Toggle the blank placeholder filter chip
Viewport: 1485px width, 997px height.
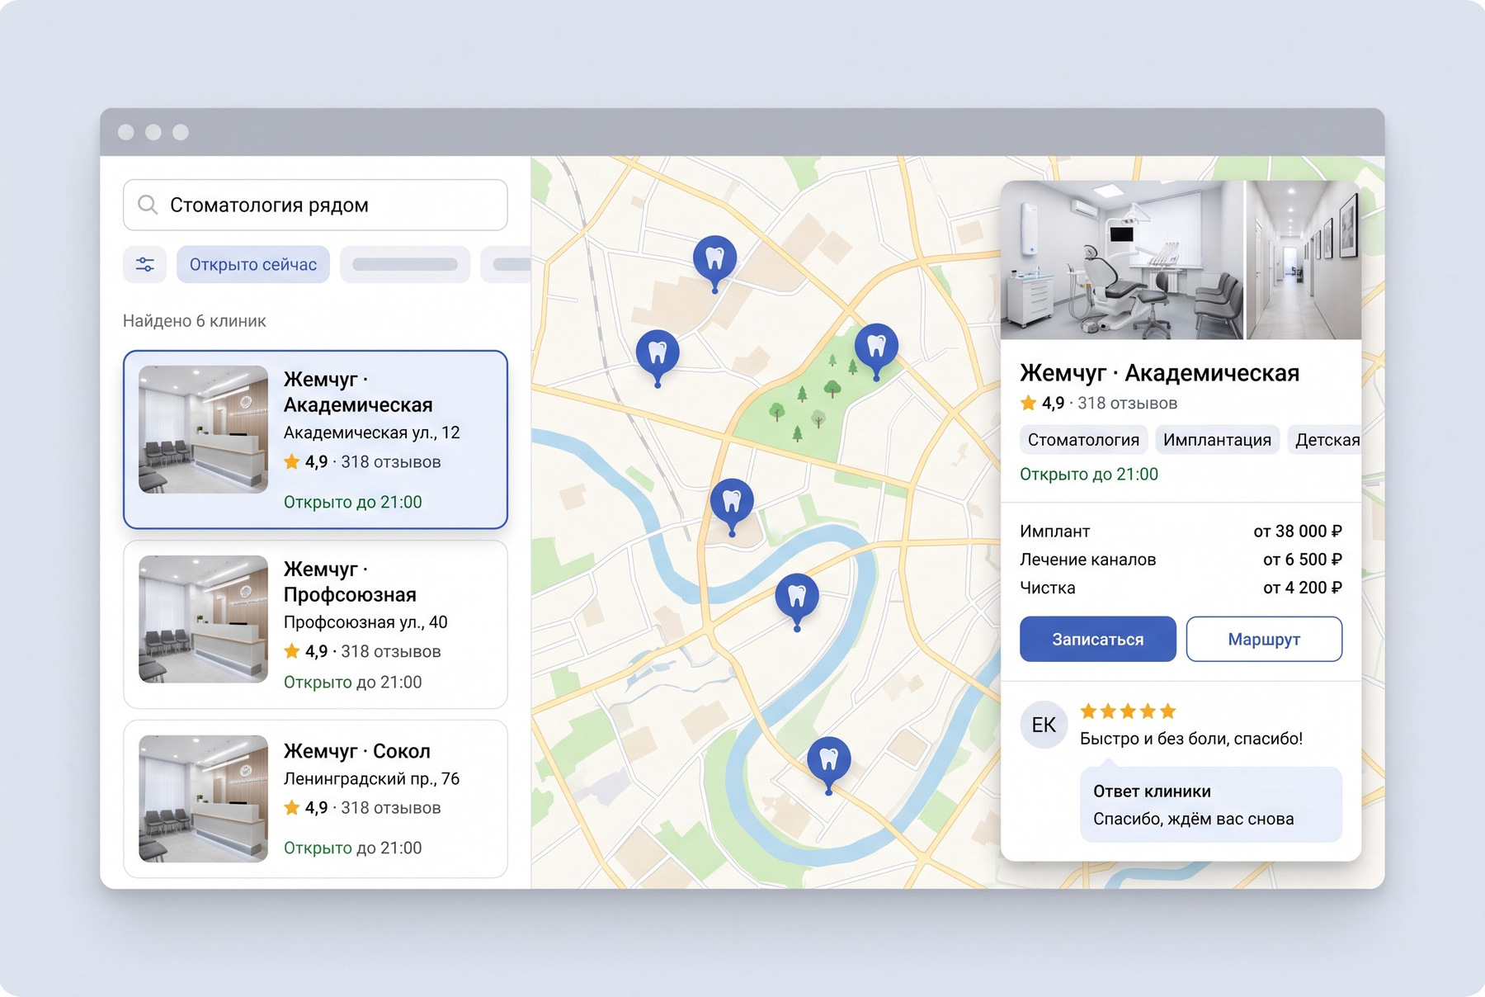click(x=405, y=265)
